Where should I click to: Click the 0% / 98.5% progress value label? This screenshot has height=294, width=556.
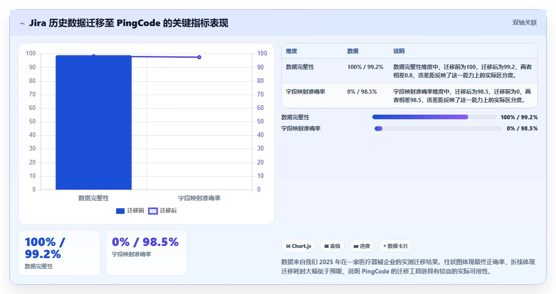click(522, 129)
